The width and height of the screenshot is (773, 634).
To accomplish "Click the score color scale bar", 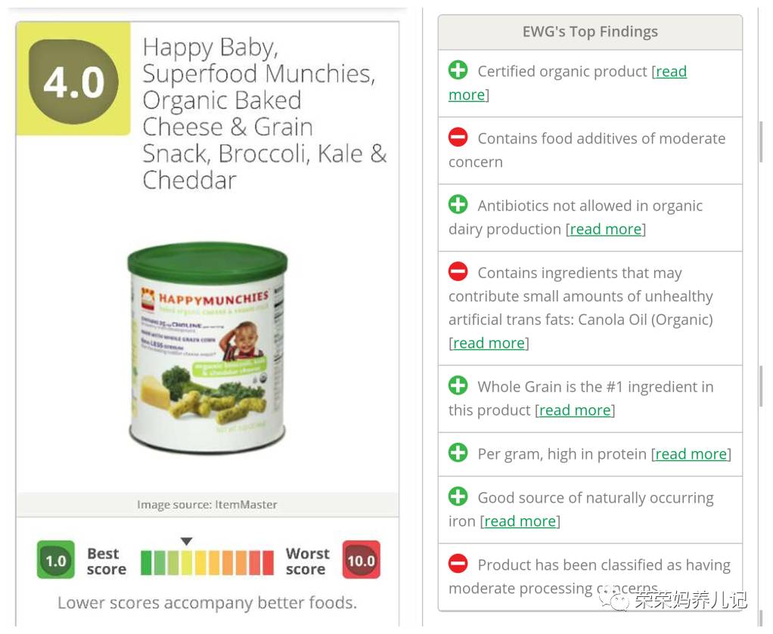I will (x=206, y=562).
